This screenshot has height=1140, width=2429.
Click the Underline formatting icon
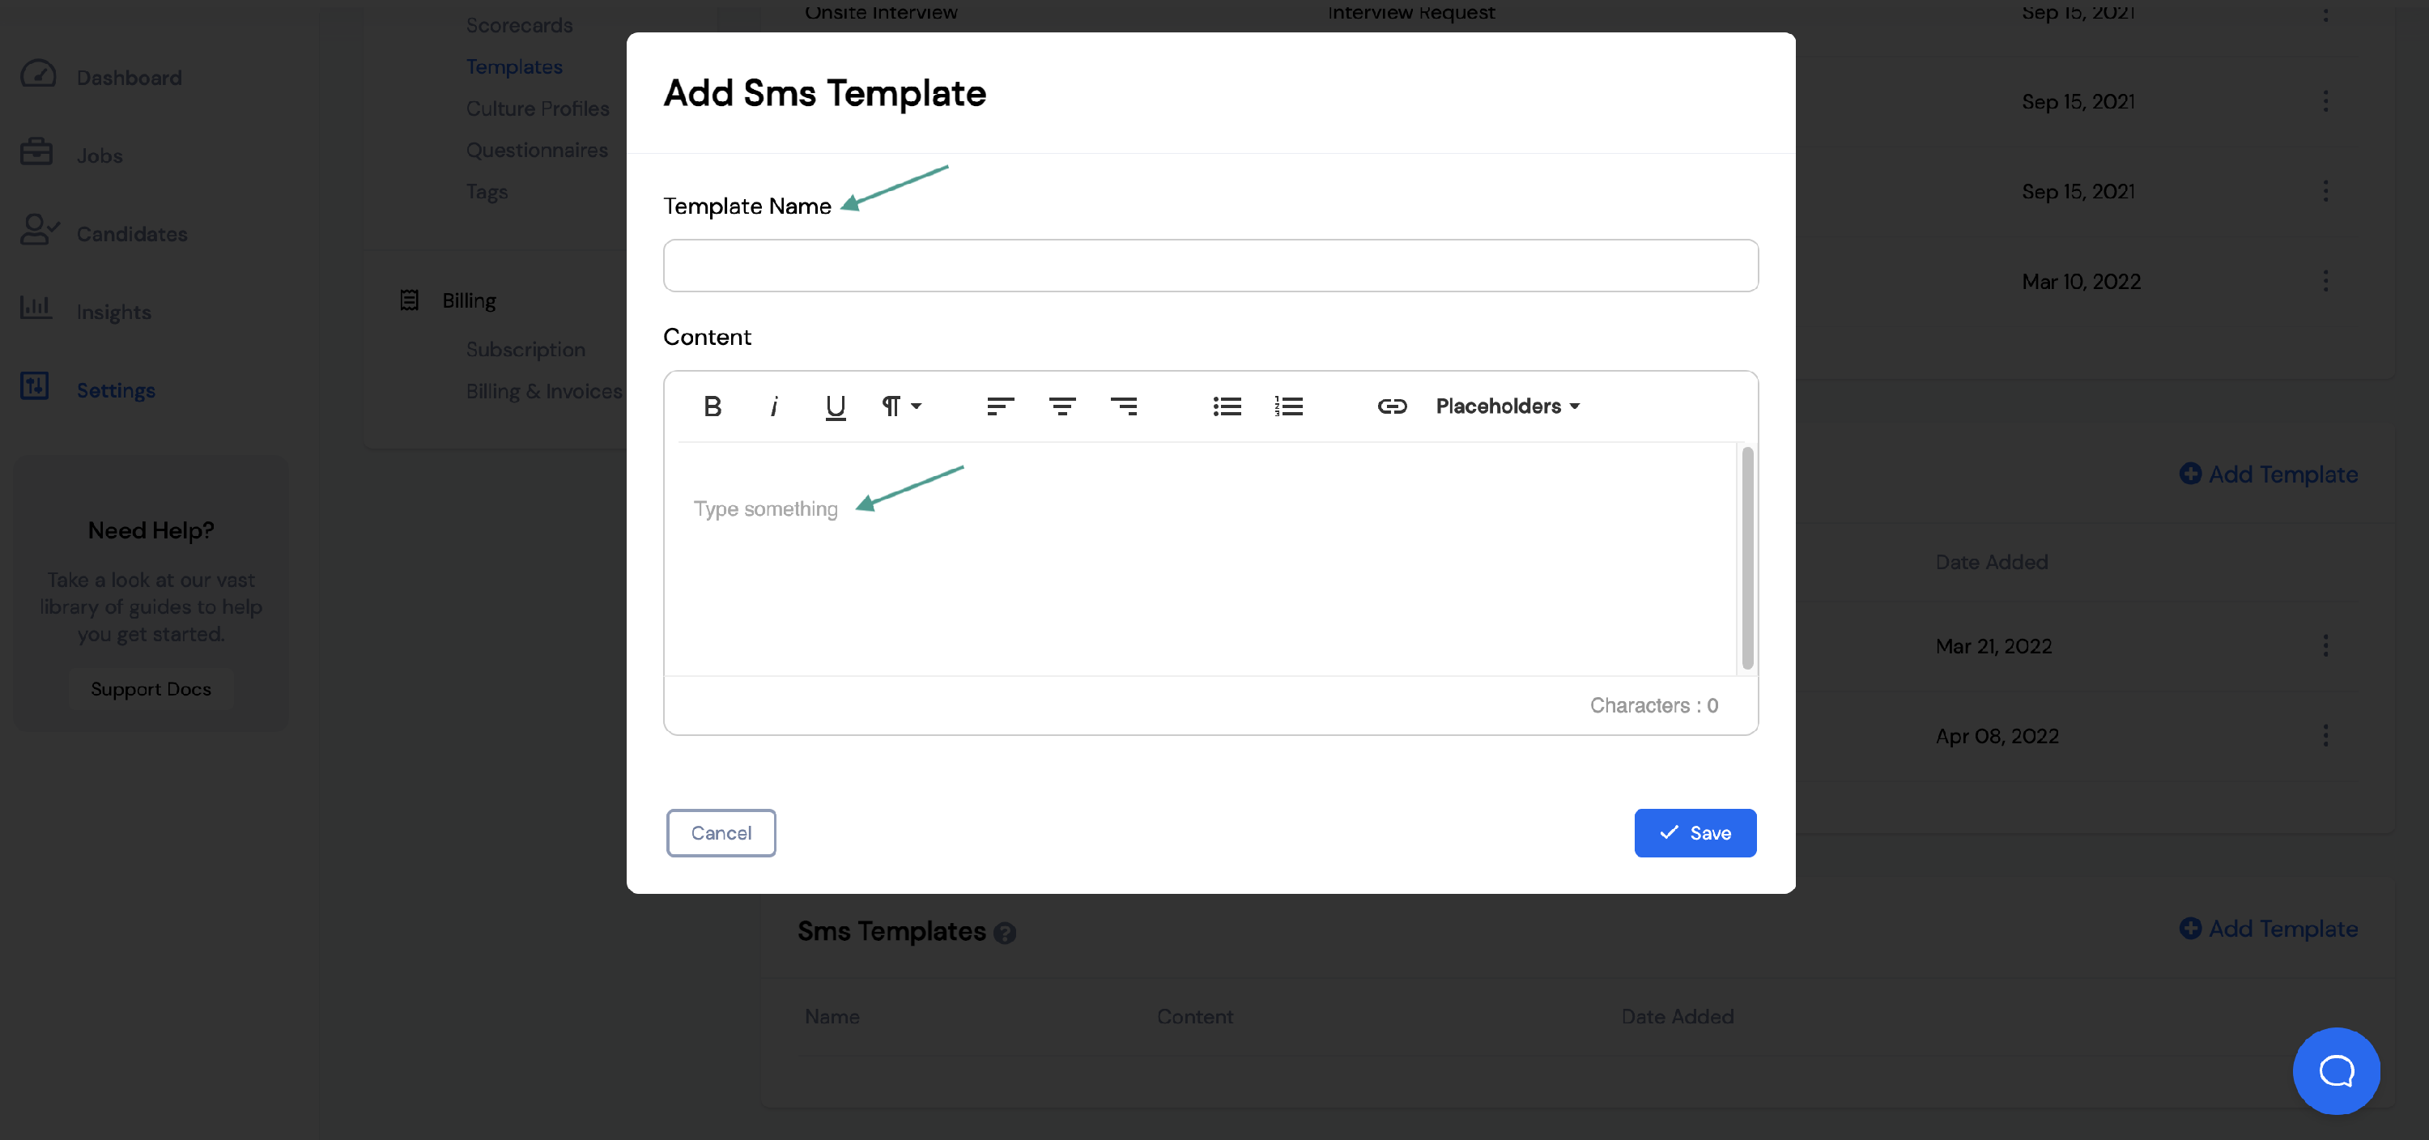tap(835, 406)
